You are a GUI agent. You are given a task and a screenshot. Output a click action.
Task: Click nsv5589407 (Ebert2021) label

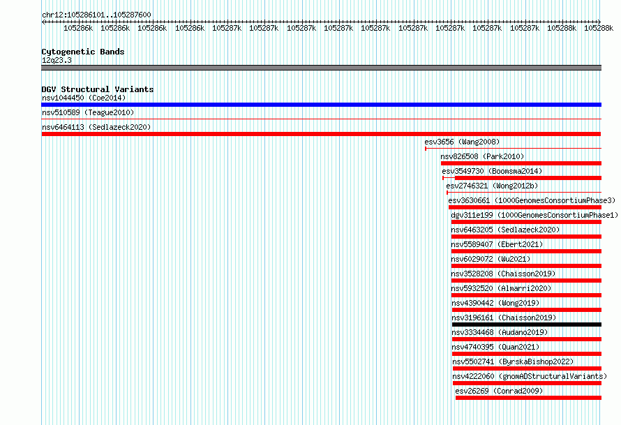pos(497,244)
